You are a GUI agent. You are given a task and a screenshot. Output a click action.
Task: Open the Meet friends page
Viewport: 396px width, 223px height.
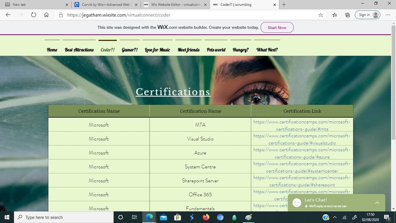(188, 50)
